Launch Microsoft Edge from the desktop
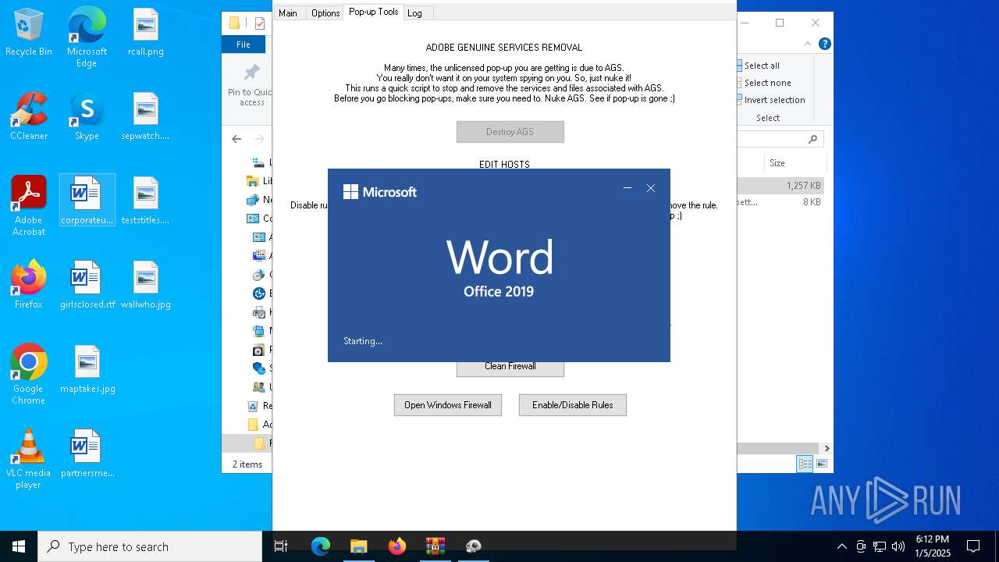 [87, 37]
